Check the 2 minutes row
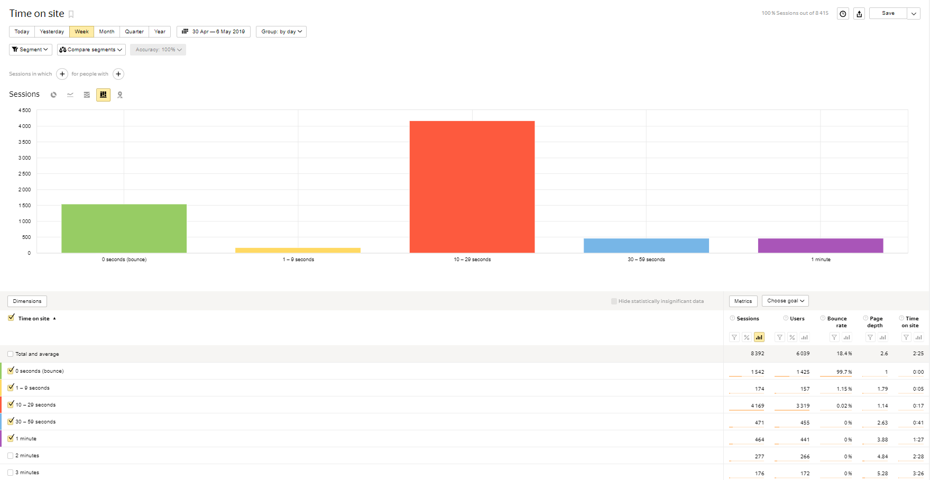This screenshot has height=480, width=930. pos(11,455)
